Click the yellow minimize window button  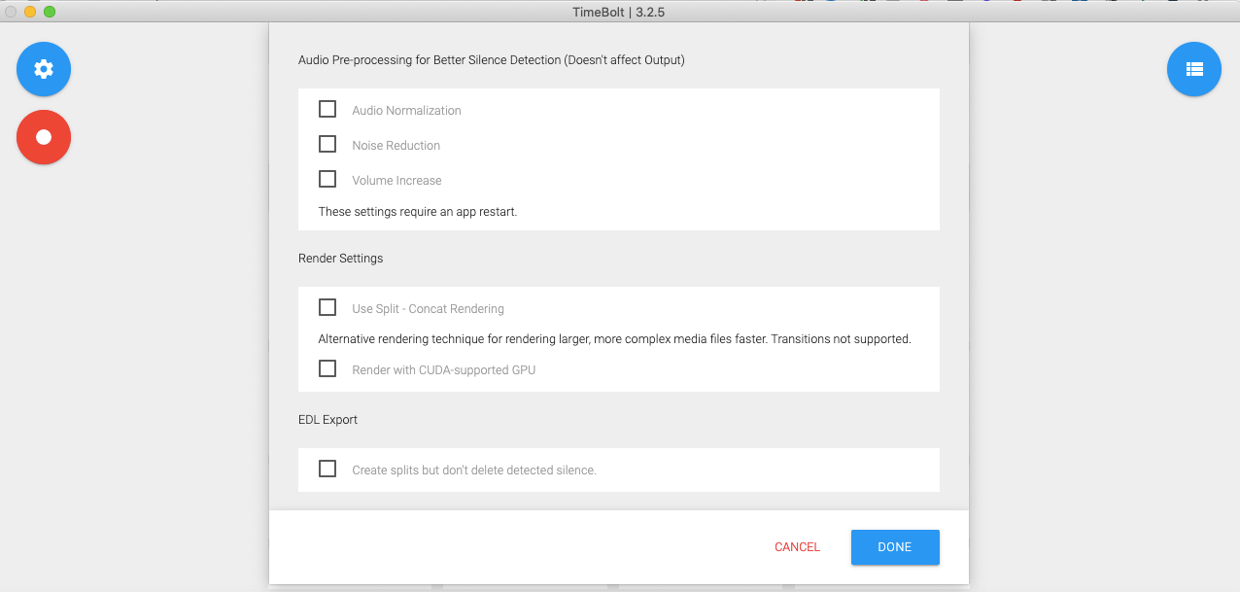30,12
